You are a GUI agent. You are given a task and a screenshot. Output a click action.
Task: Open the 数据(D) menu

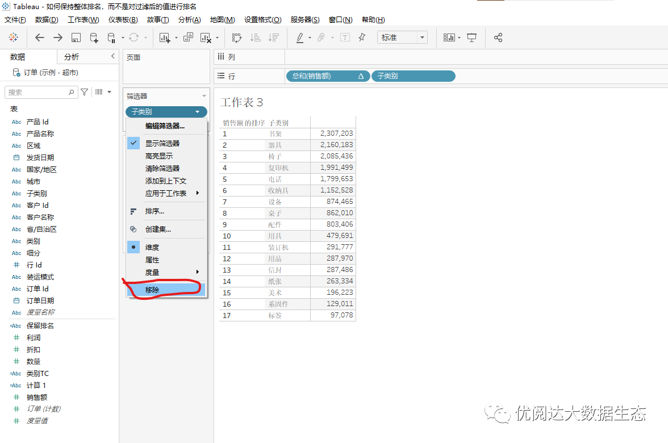tap(47, 19)
